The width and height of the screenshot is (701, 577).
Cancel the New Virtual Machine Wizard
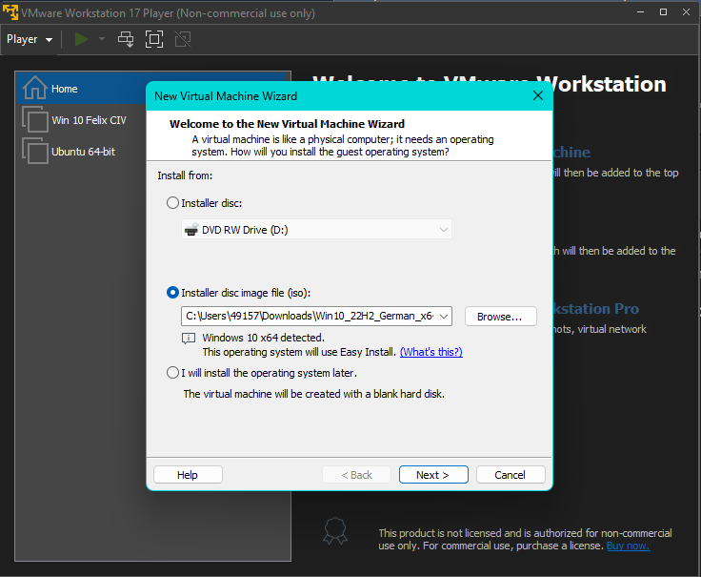pos(511,475)
